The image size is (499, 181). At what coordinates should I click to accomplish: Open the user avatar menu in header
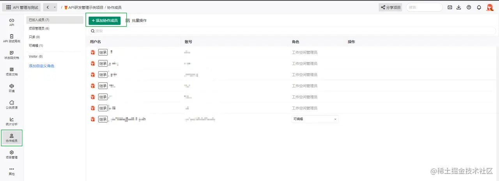pyautogui.click(x=490, y=7)
